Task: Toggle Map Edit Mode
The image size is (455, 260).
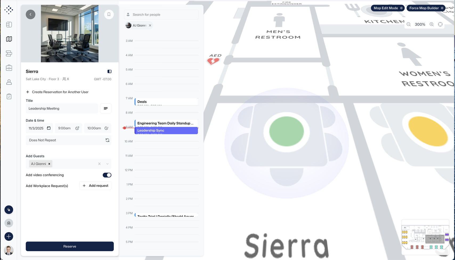Action: click(x=388, y=8)
